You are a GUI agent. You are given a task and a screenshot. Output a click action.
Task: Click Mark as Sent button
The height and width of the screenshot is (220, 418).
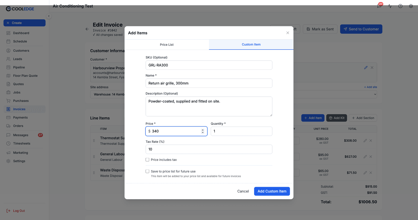tap(320, 29)
